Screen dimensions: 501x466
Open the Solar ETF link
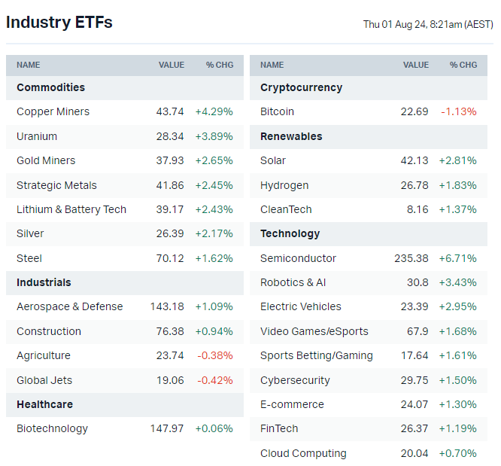[x=273, y=160]
